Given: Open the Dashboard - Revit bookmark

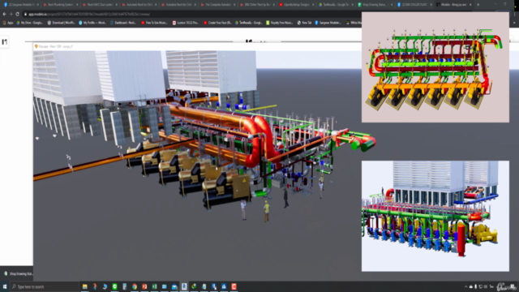Looking at the screenshot, I should (123, 23).
